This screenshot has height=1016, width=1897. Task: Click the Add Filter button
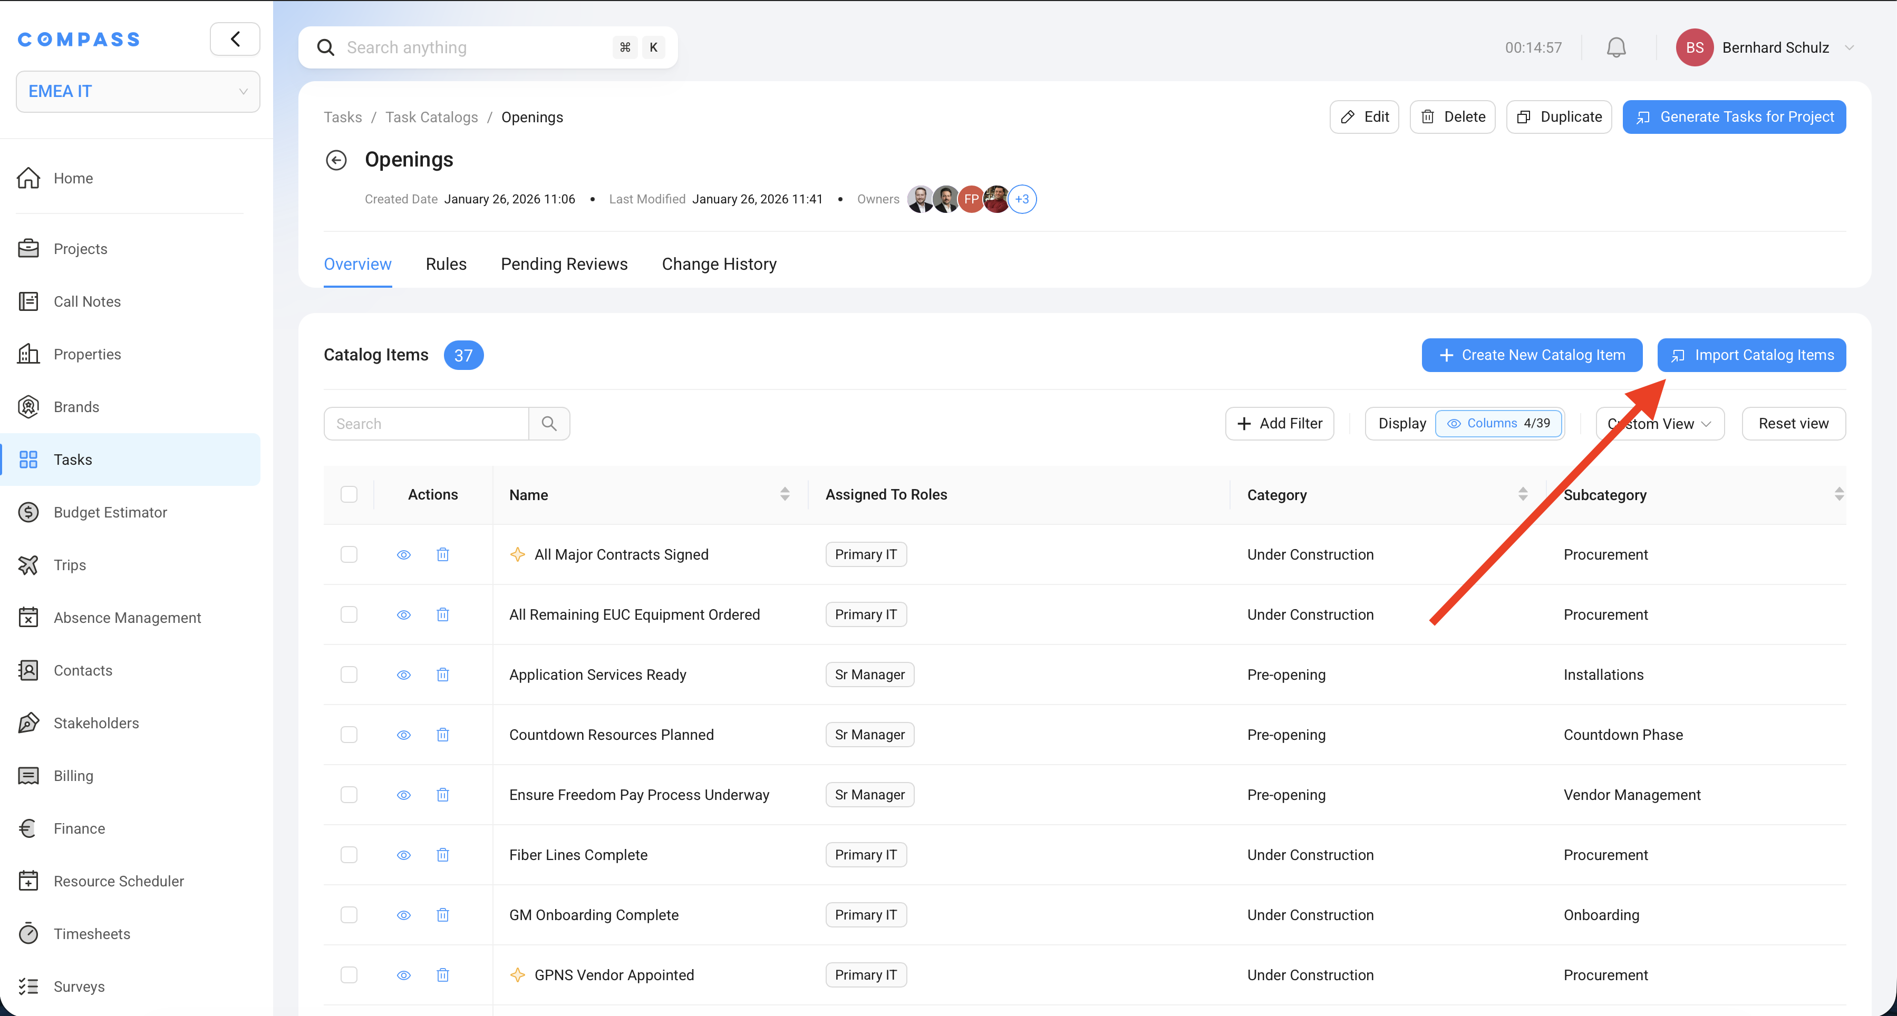(1280, 424)
